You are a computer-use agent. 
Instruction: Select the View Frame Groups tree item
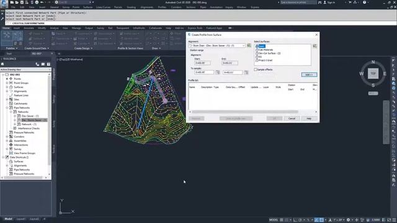pyautogui.click(x=24, y=153)
